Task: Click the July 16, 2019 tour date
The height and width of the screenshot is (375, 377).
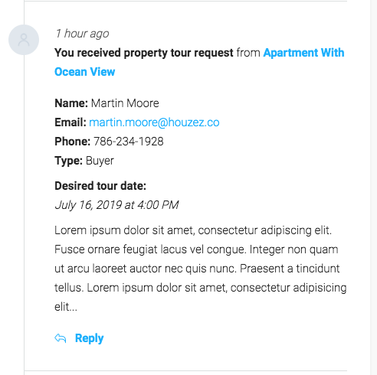Action: coord(116,205)
